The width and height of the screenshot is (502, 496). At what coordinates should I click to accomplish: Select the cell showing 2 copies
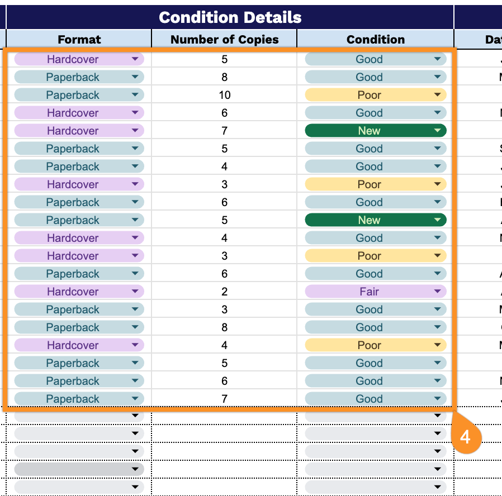(224, 292)
